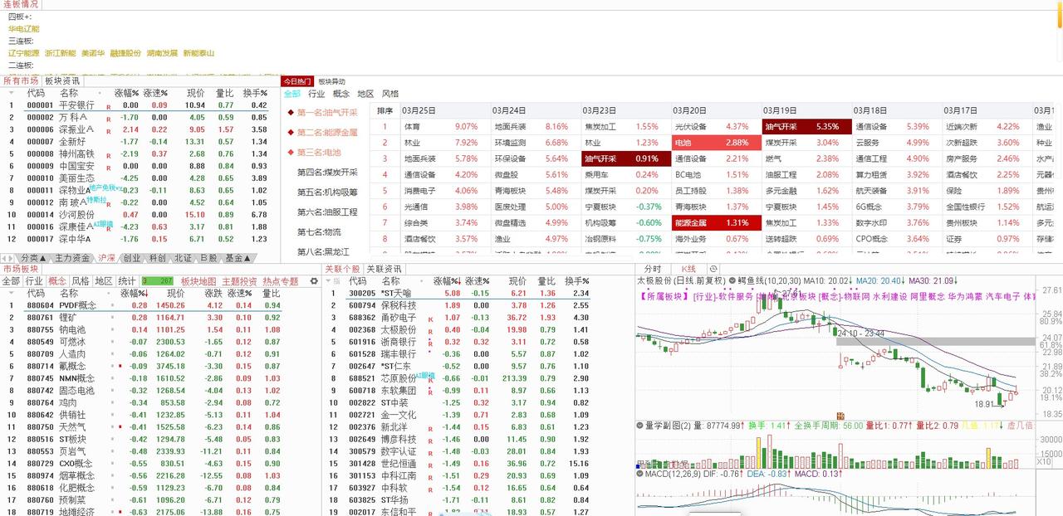Click diamond marker beside 第二名:能源金属
The width and height of the screenshot is (1063, 516).
291,133
